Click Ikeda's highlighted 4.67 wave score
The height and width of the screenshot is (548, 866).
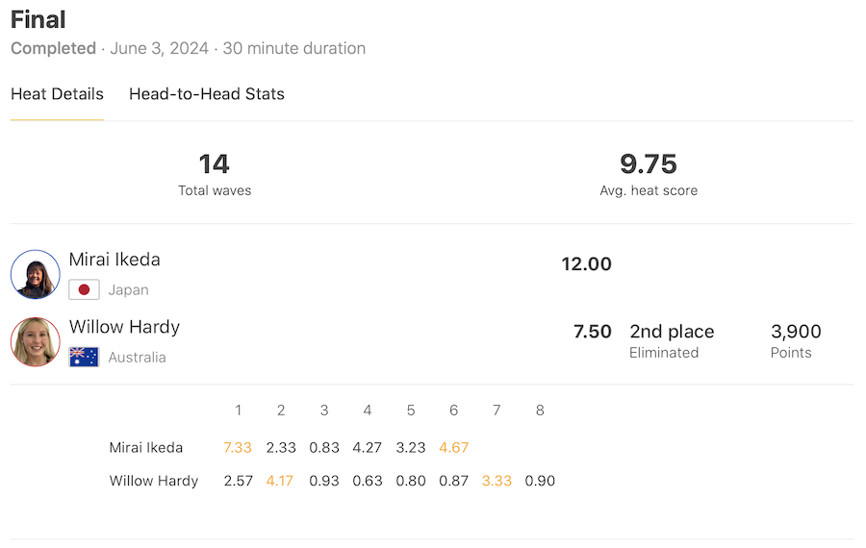(x=453, y=447)
